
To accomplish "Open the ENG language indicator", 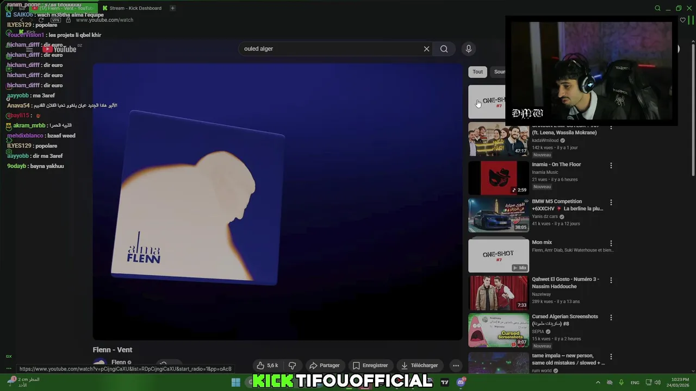I will click(x=635, y=382).
